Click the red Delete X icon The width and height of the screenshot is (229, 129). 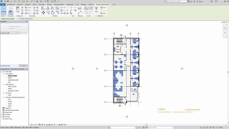67,13
